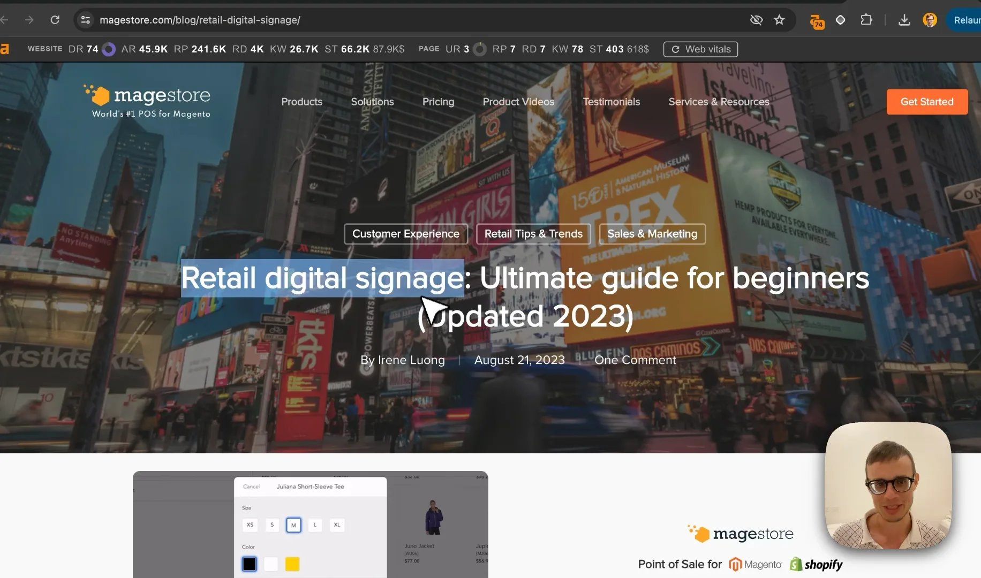
Task: Select size S in product preview
Action: [272, 525]
